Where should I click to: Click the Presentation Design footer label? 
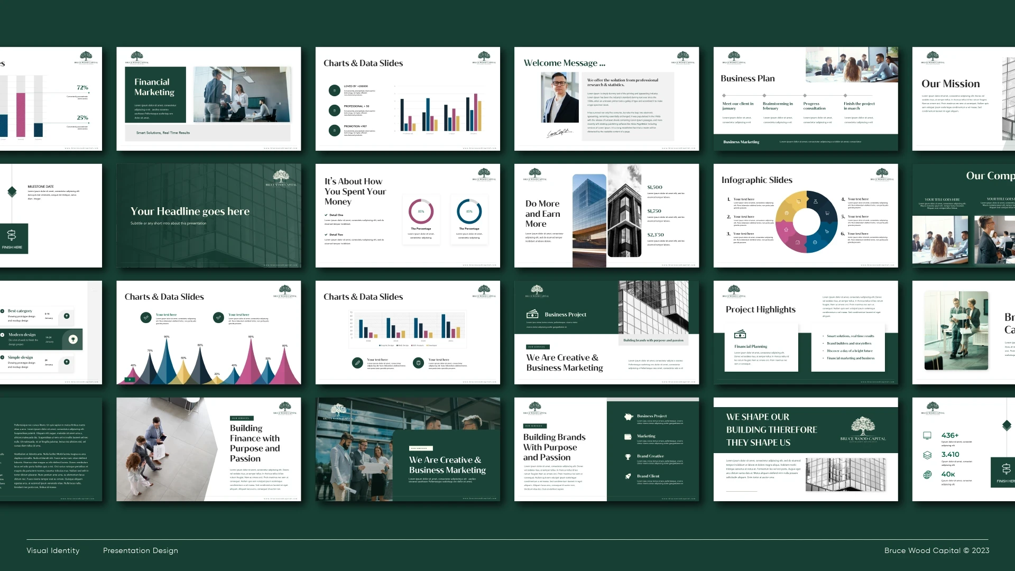point(141,550)
